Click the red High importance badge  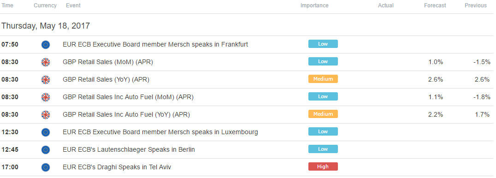[x=323, y=166]
